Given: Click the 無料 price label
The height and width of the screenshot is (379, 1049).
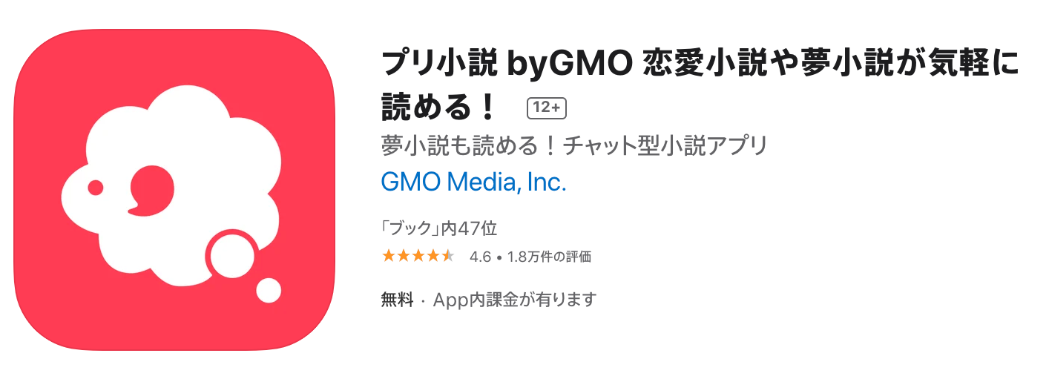Looking at the screenshot, I should point(396,300).
